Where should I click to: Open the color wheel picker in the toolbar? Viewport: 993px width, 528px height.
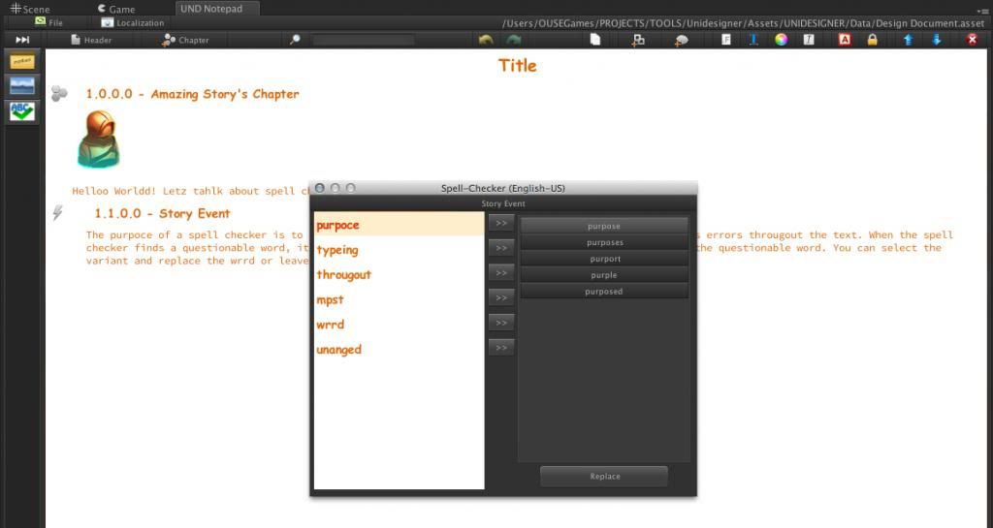coord(781,40)
